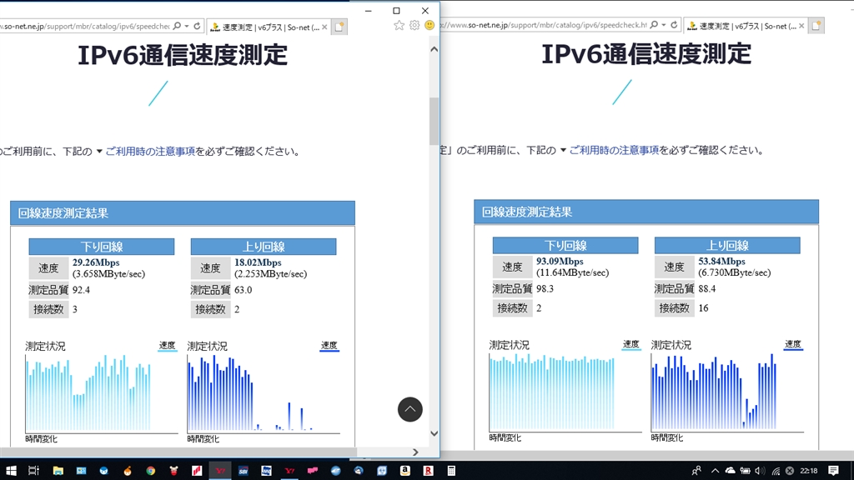Close the 速度測定 tab in the left window

324,27
